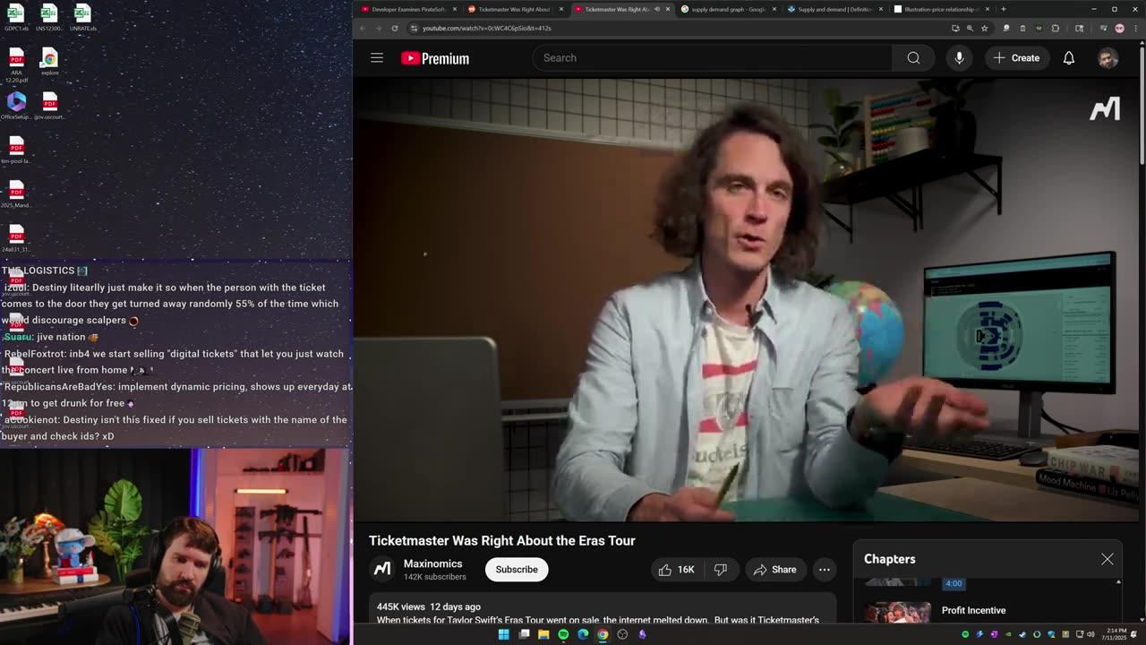Open GDPC1.xls desktop file
The height and width of the screenshot is (645, 1146).
click(16, 18)
